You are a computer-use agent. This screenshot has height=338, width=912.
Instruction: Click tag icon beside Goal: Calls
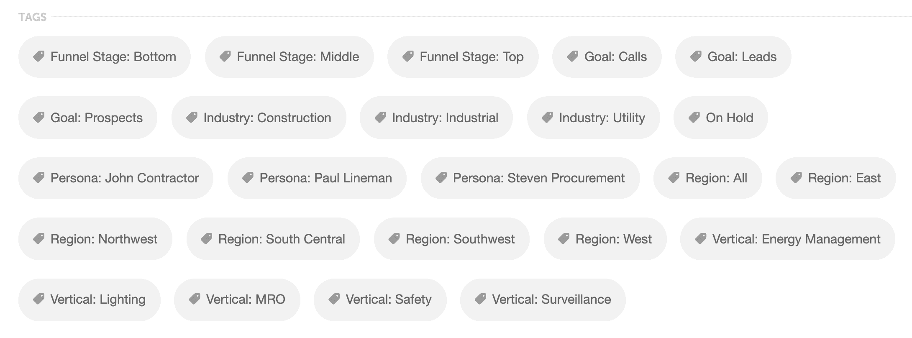click(x=573, y=56)
